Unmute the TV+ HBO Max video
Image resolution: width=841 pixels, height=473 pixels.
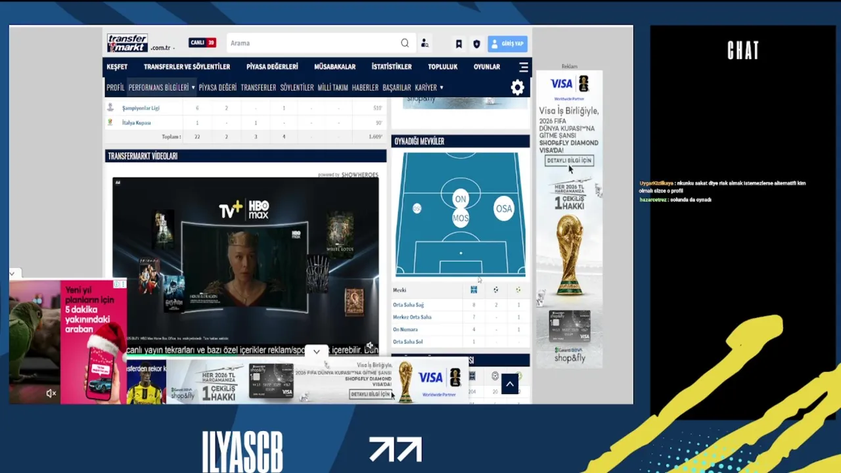370,346
